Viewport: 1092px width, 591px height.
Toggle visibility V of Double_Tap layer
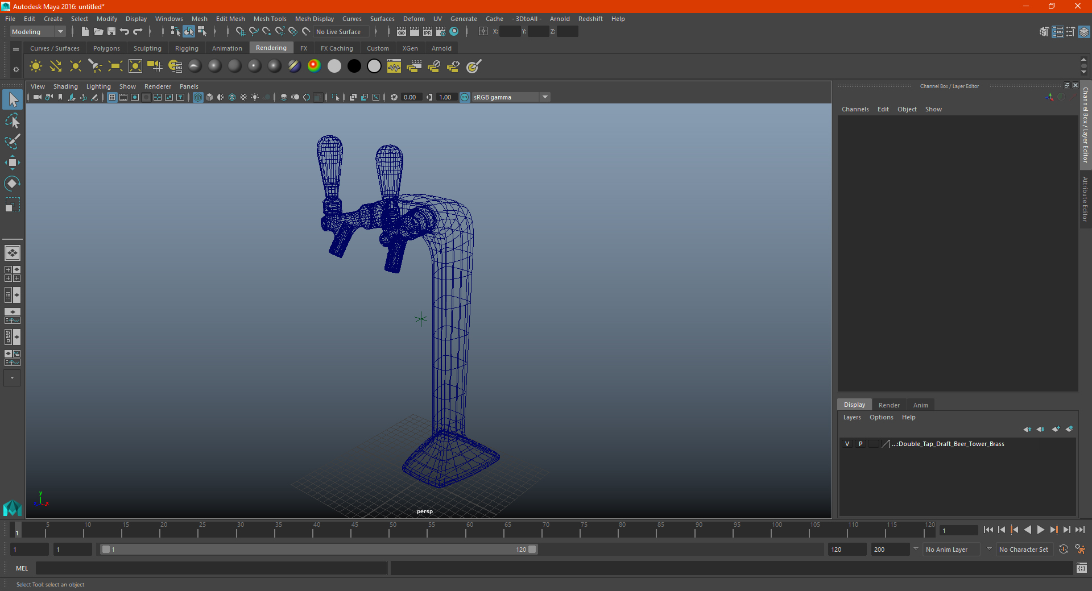pyautogui.click(x=847, y=444)
